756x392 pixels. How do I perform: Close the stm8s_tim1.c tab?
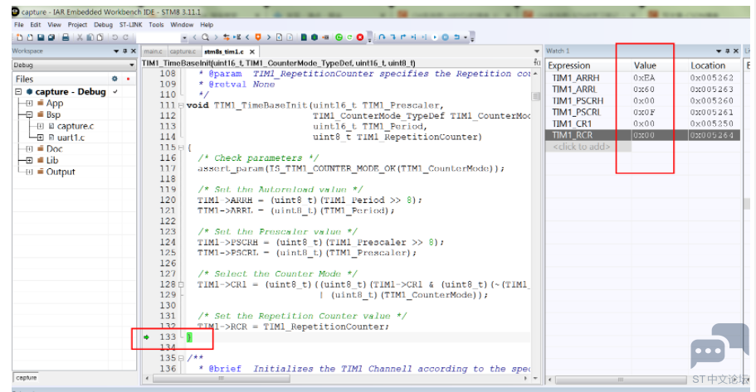pyautogui.click(x=251, y=51)
